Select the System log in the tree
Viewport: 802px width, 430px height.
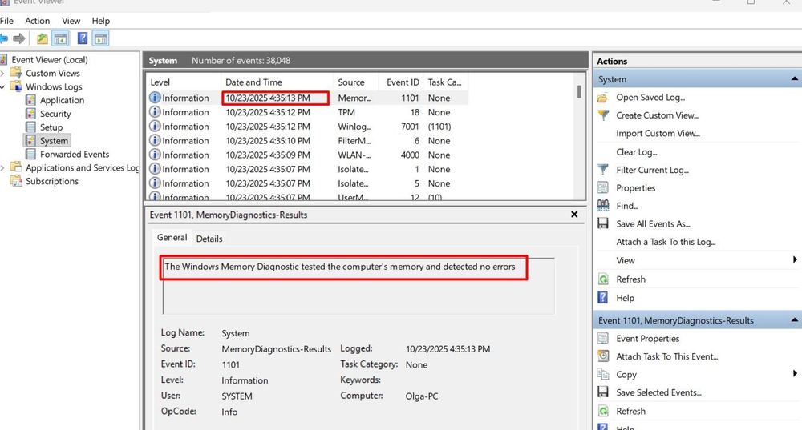click(x=54, y=140)
